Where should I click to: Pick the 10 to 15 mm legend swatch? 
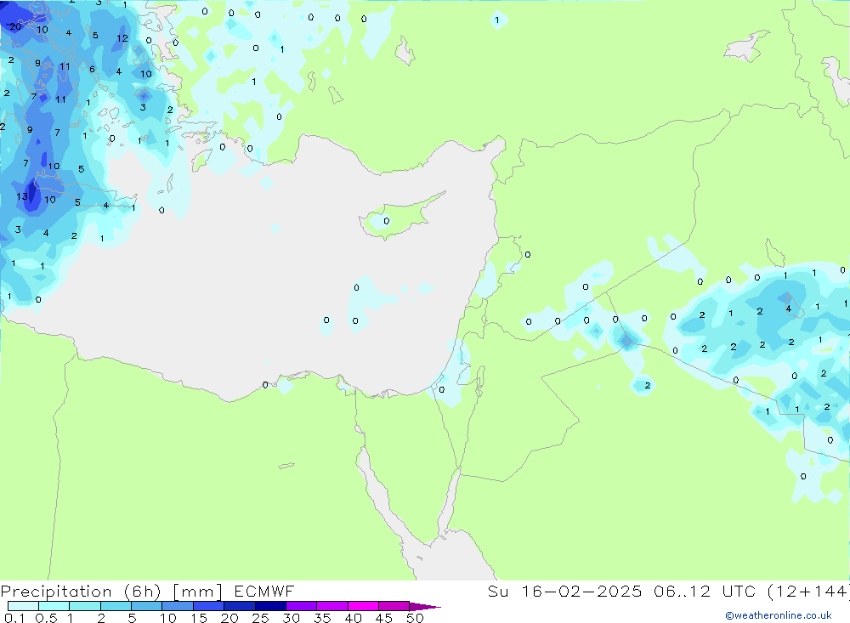pos(178,606)
